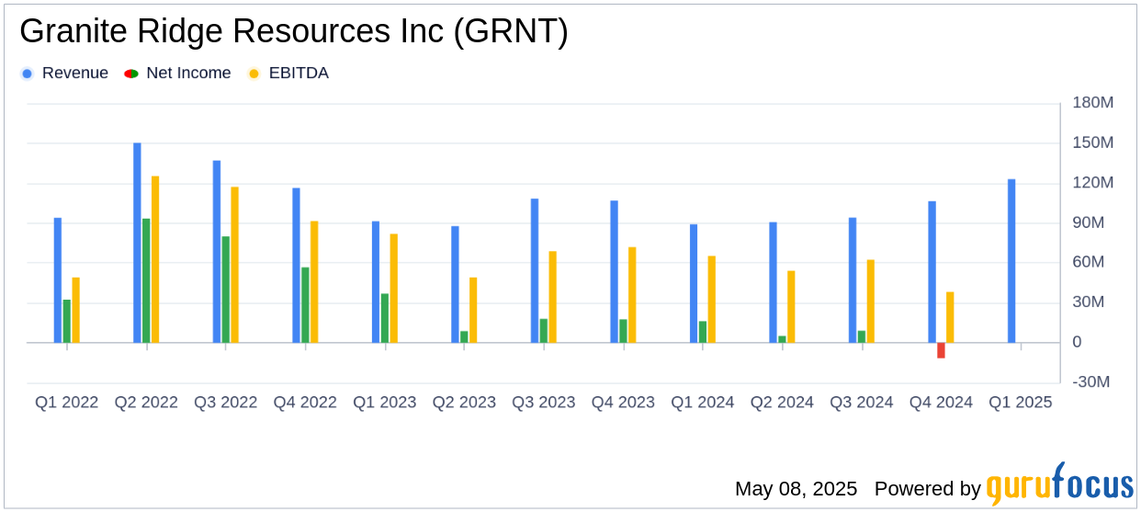Click the Q4 2022 axis label

point(305,403)
